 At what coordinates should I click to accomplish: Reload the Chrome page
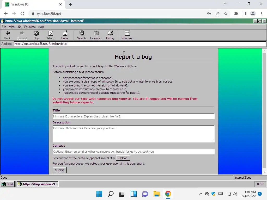(22, 14)
